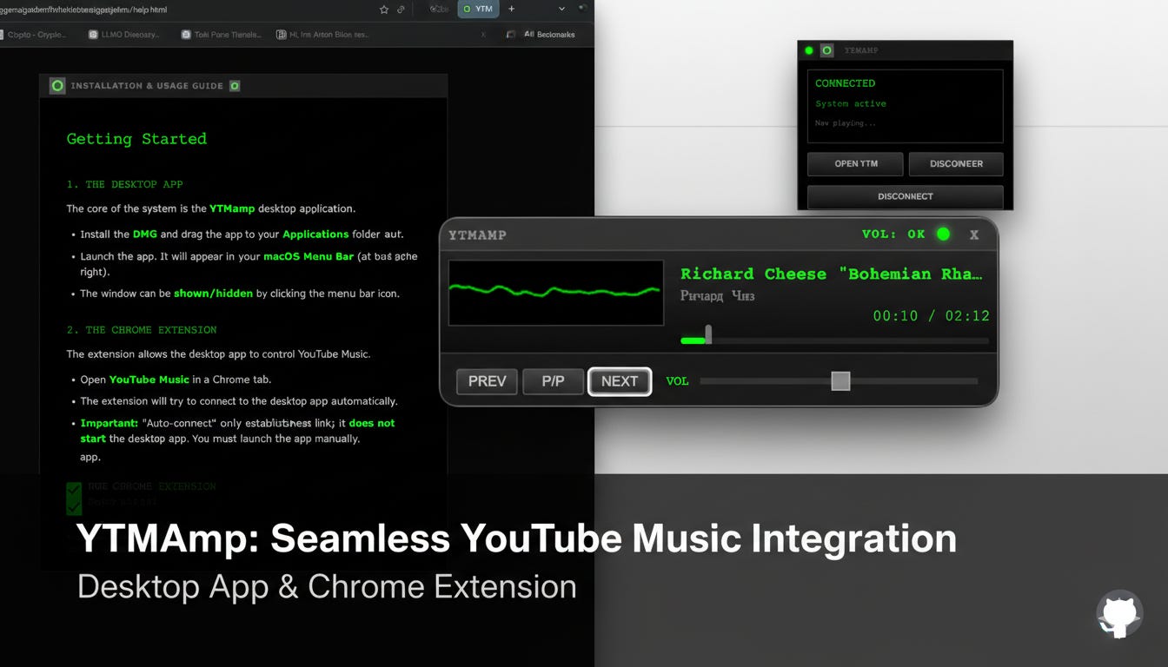Screen dimensions: 1168x667
Task: Click the 'VOL: OK' indicator in player
Action: [x=893, y=234]
